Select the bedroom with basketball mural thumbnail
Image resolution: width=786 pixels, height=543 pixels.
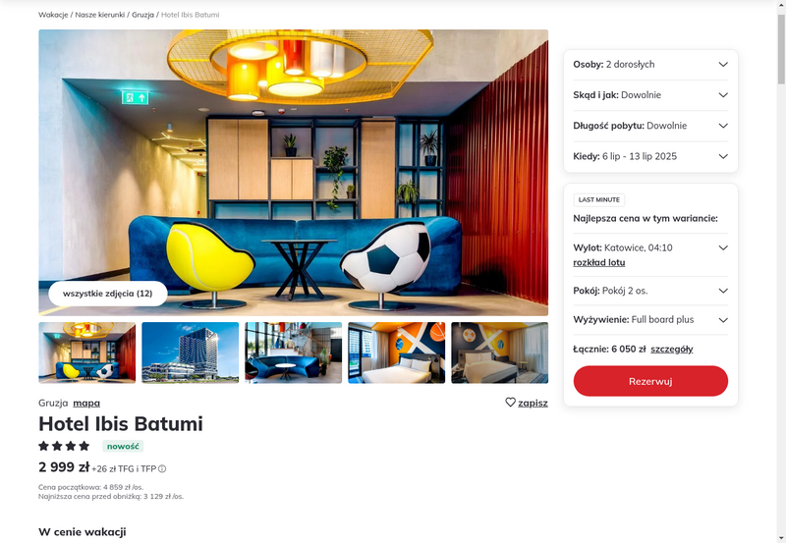coord(397,353)
